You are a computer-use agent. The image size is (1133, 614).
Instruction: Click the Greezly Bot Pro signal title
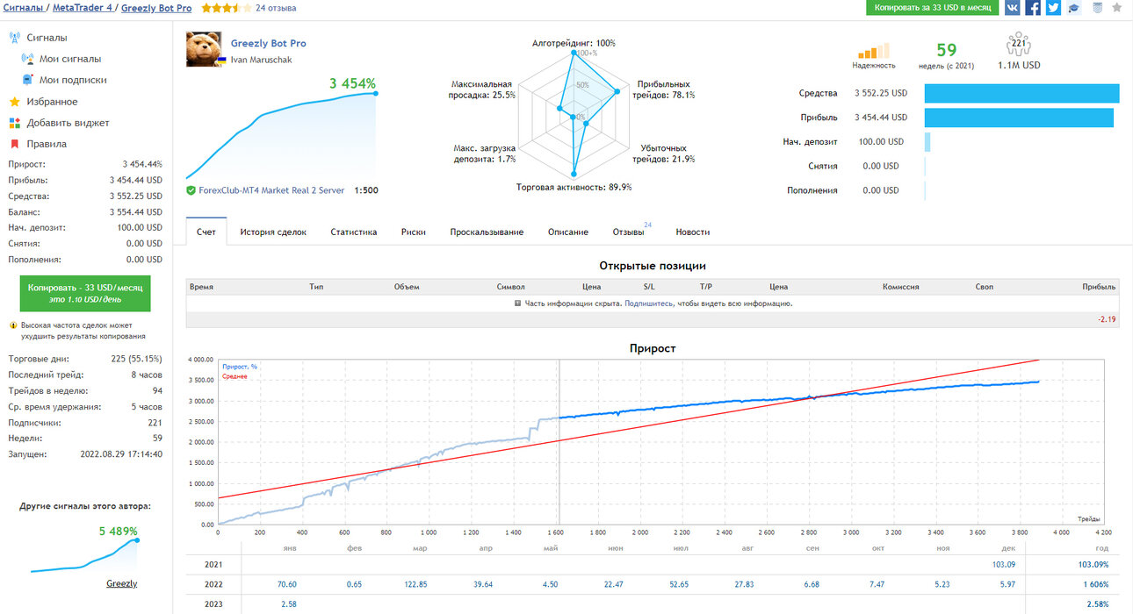[268, 43]
